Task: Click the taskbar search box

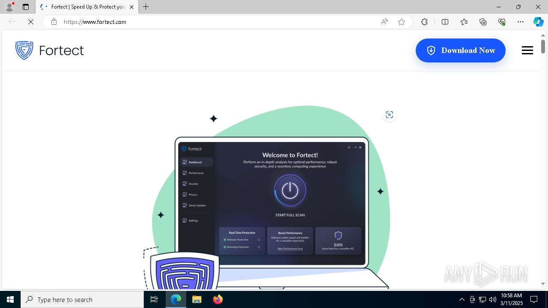Action: (x=82, y=299)
